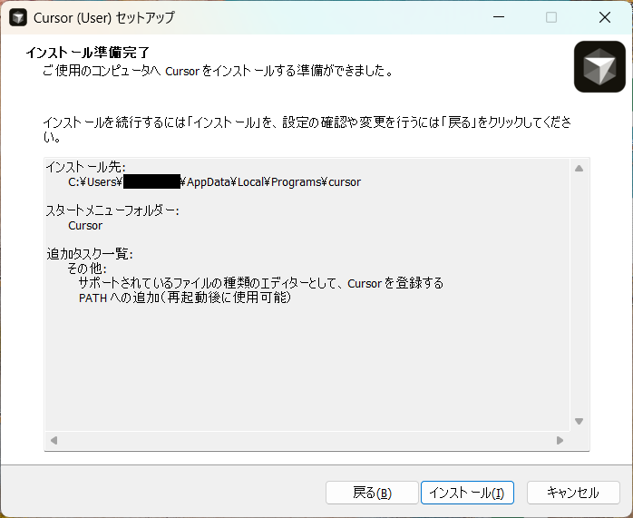Viewport: 633px width, 518px height.
Task: Start installation with インストール(I) button
Action: coord(467,493)
